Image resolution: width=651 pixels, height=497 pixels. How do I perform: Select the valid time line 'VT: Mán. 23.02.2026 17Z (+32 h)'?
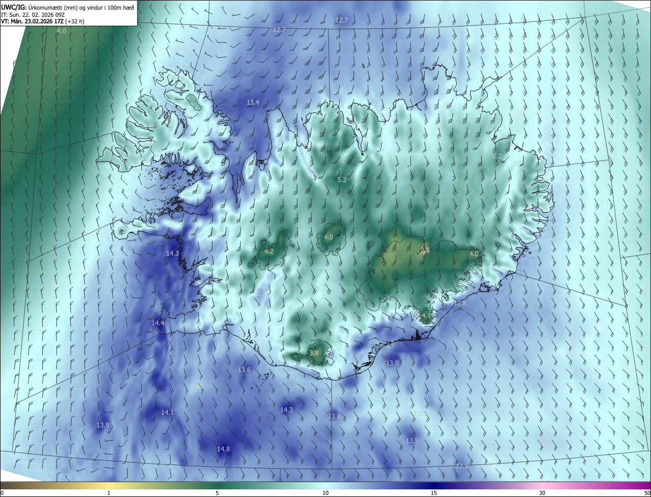[x=43, y=21]
